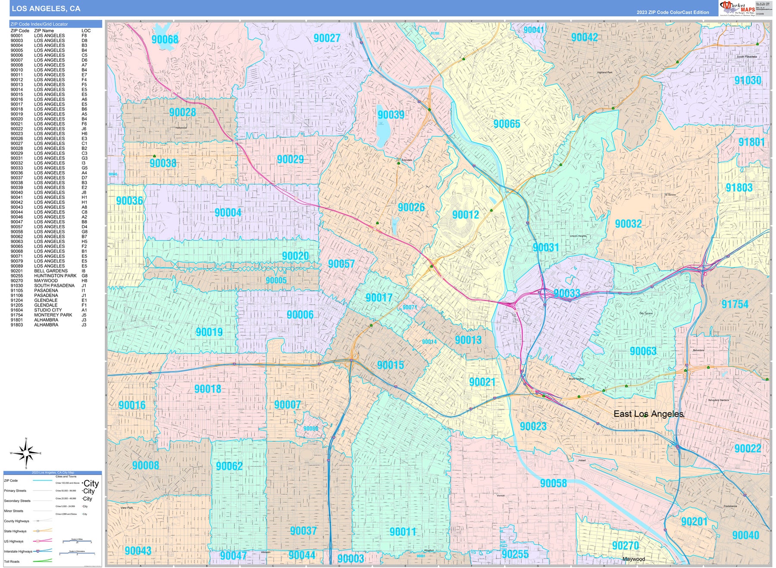Click the 2023 ZIP Code ColorCast Edition header
Screen dimensions: 776x568
pyautogui.click(x=673, y=12)
